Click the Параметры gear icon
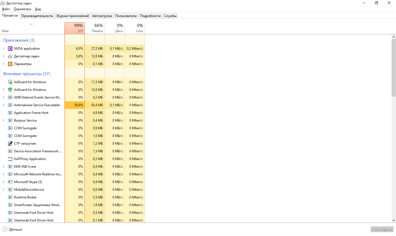The image size is (396, 236). click(x=10, y=64)
